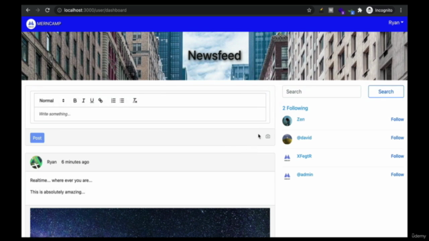This screenshot has width=429, height=241.
Task: Click the MERNCAMP logo
Action: pyautogui.click(x=31, y=24)
